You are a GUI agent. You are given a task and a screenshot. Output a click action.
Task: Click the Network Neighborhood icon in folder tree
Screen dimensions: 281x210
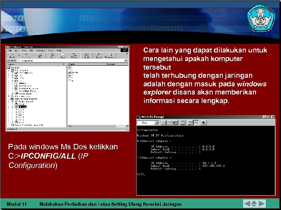(12, 99)
